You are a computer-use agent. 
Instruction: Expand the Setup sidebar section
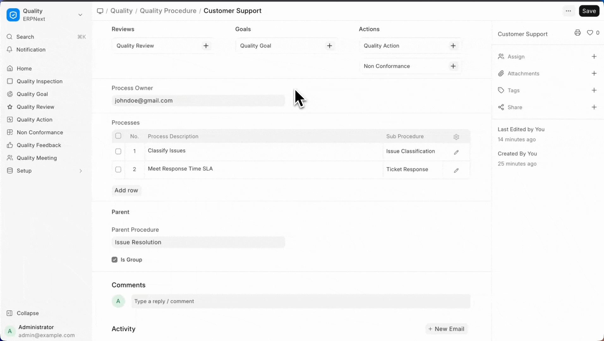click(81, 171)
